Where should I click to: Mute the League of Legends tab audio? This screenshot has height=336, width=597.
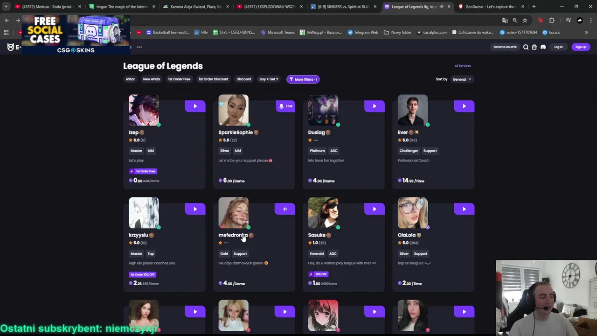(x=441, y=7)
